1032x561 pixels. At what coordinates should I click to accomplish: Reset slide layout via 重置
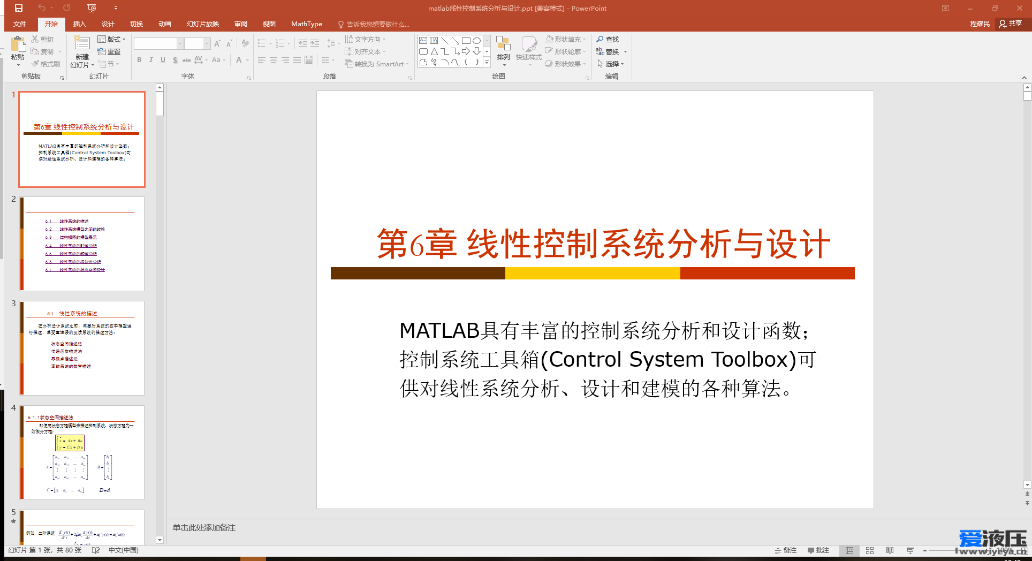109,51
